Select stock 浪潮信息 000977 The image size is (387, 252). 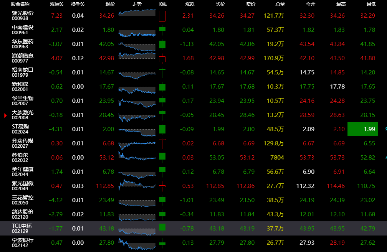point(22,58)
